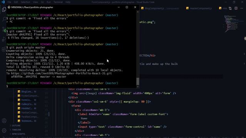Close the MINGW64 terminal window
Viewport: 246px width, 138px height.
click(x=135, y=7)
